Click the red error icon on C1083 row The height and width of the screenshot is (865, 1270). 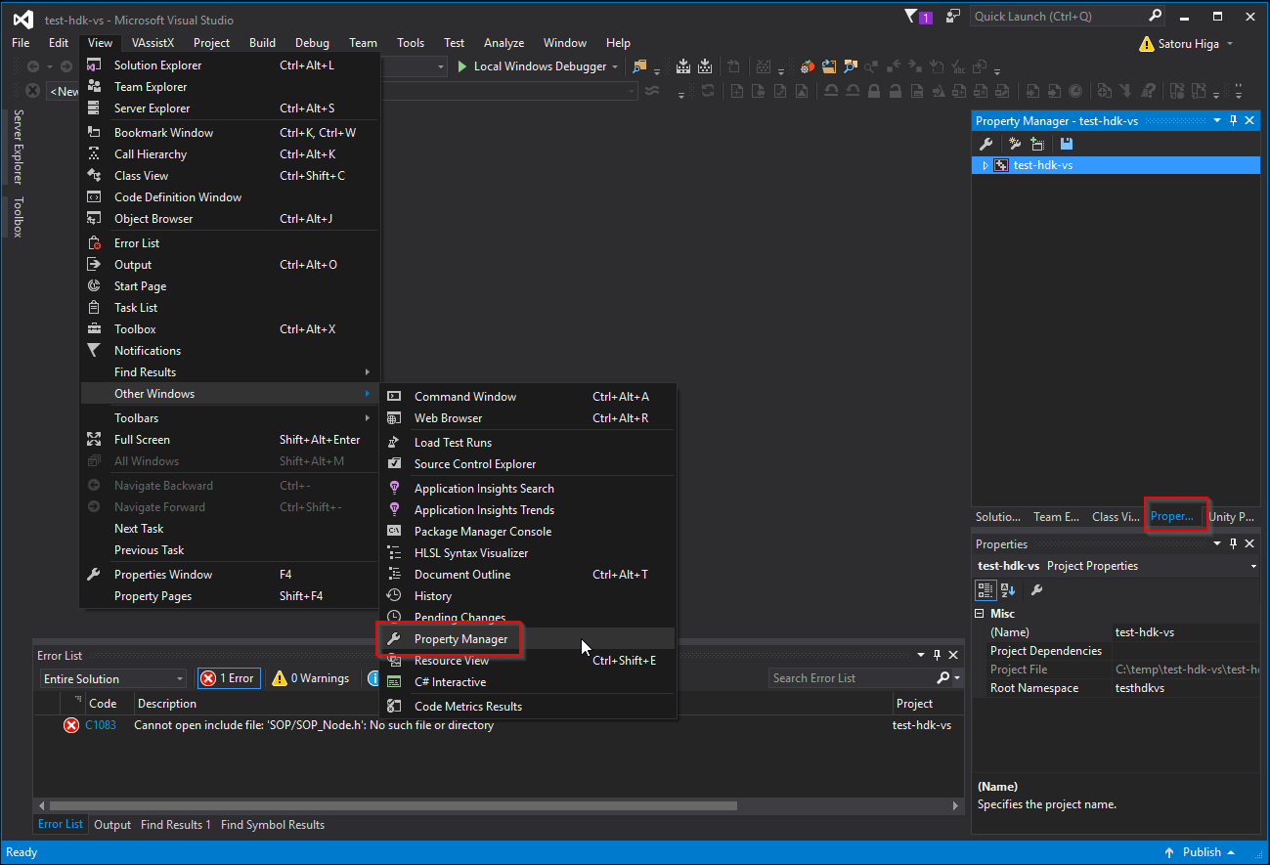71,725
